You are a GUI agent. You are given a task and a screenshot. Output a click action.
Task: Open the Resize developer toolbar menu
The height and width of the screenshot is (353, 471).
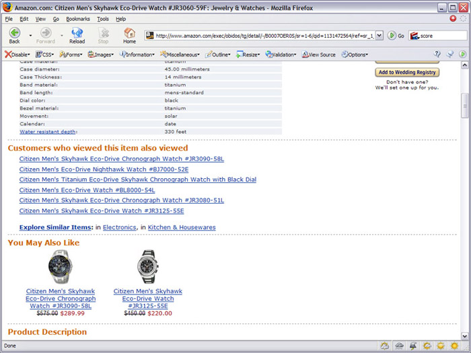click(248, 54)
